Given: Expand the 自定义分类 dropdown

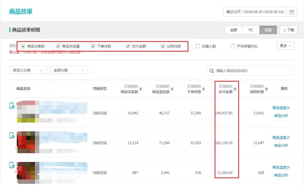Looking at the screenshot, I should (x=28, y=70).
